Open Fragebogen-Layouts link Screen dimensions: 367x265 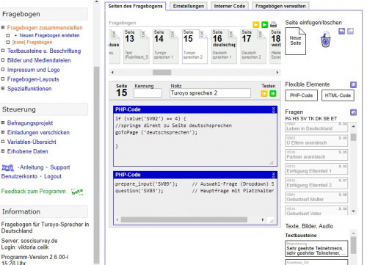tap(33, 79)
